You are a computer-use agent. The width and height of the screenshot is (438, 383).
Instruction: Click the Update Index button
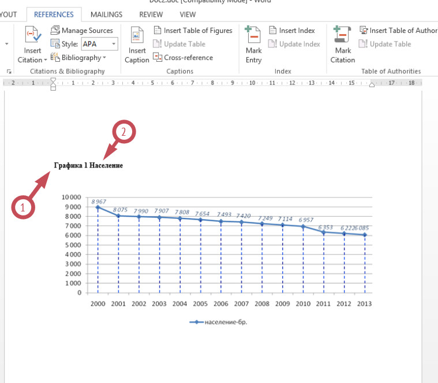click(294, 44)
